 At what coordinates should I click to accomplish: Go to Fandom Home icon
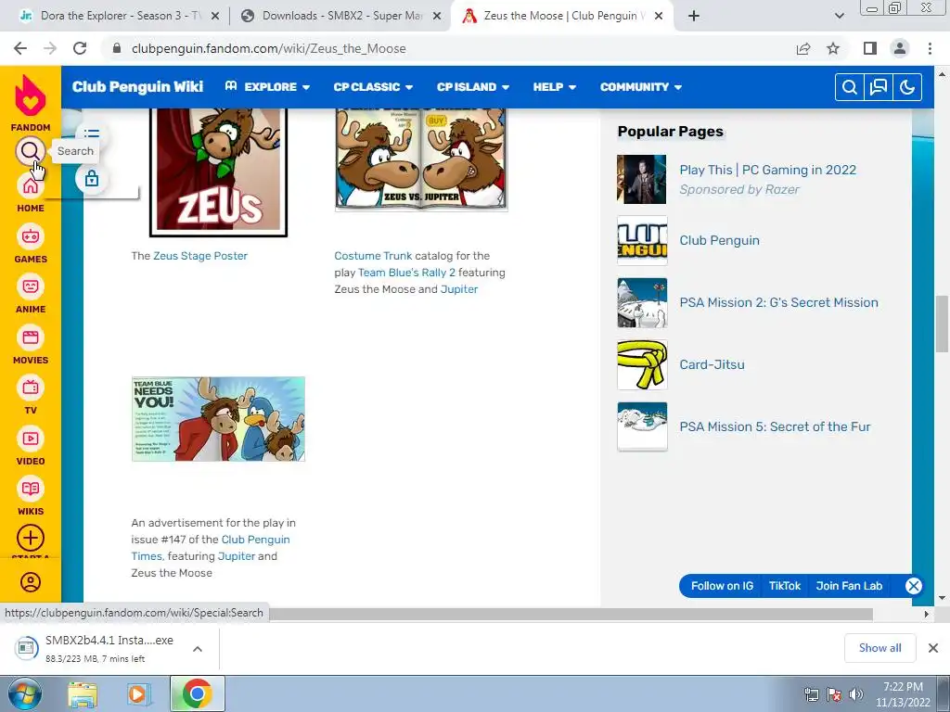coord(31,185)
